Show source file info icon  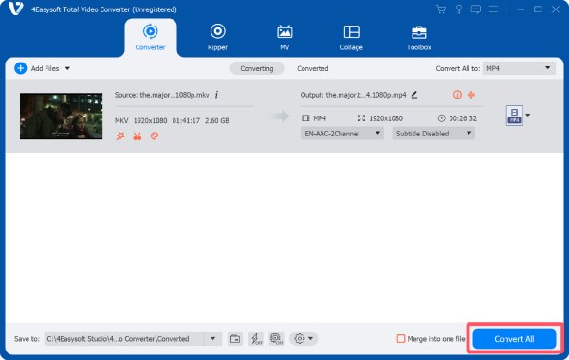pos(216,95)
